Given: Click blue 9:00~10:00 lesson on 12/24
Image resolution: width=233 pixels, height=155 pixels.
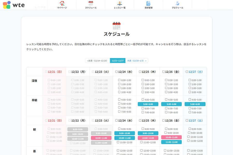Looking at the screenshot, I should (x=125, y=133).
